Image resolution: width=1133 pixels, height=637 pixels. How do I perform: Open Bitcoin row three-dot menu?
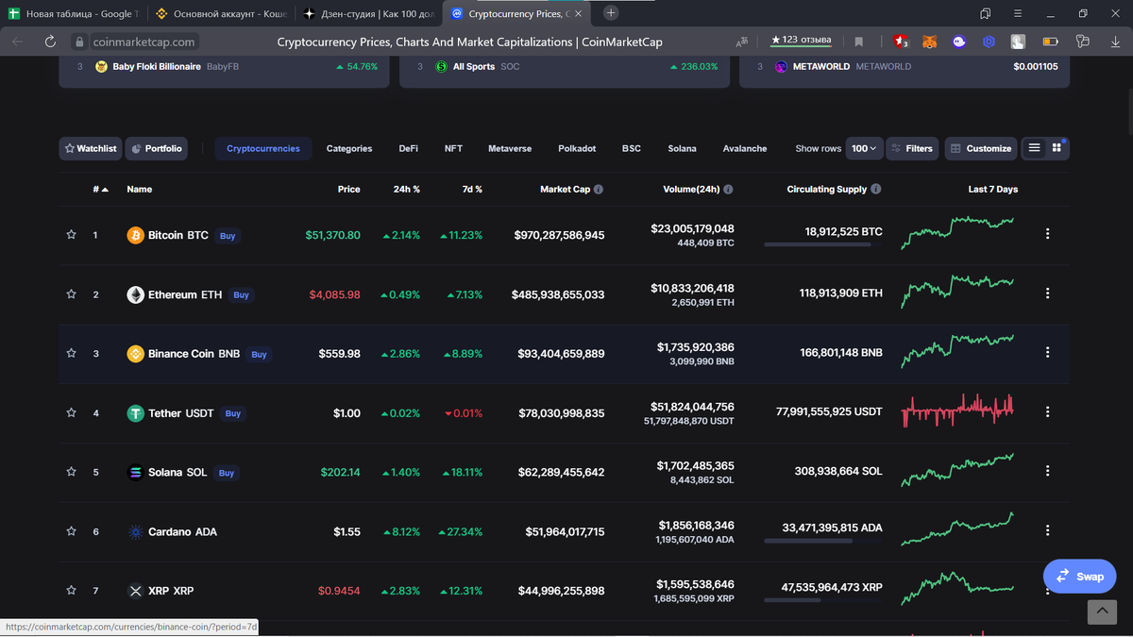1047,234
